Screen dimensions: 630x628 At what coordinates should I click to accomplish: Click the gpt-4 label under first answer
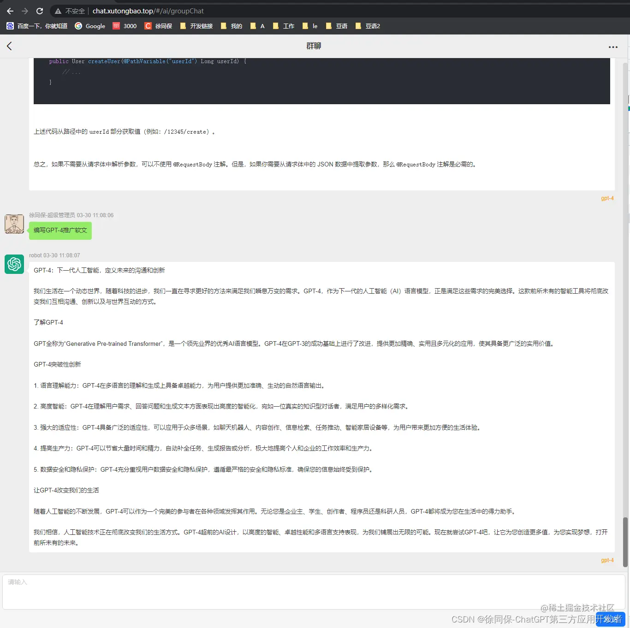coord(607,198)
